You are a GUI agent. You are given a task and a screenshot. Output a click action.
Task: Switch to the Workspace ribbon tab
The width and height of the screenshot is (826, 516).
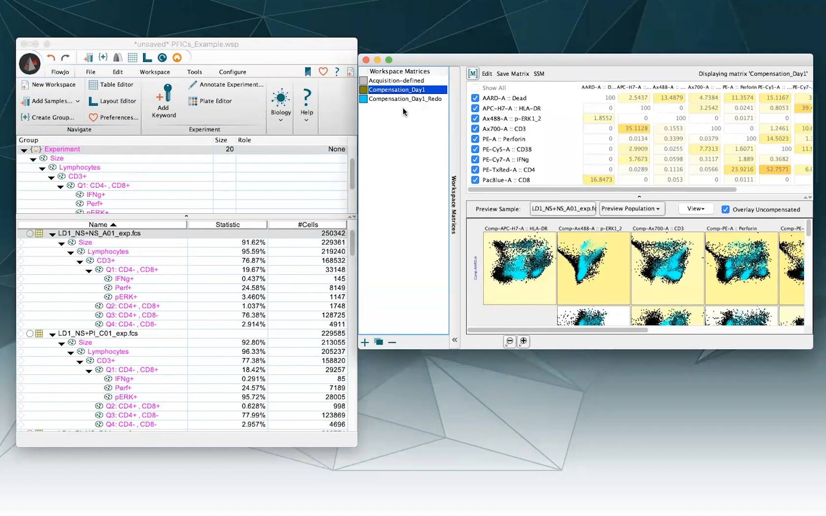(154, 72)
